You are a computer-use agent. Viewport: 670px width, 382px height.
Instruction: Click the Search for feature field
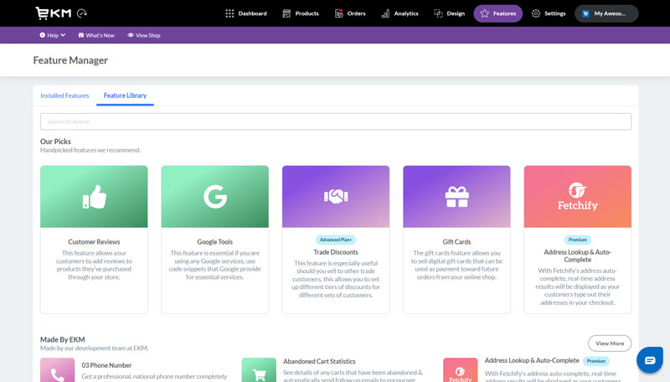pos(336,121)
